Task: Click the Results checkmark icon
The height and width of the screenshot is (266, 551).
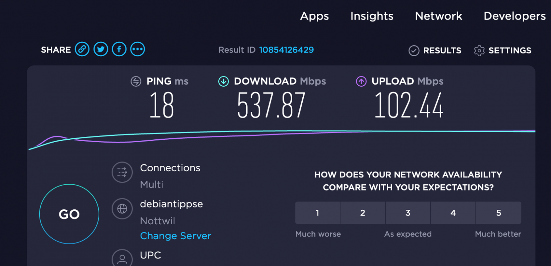Action: click(414, 50)
